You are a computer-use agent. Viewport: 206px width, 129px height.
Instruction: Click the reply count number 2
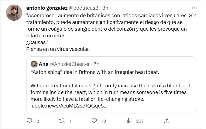(x=38, y=121)
